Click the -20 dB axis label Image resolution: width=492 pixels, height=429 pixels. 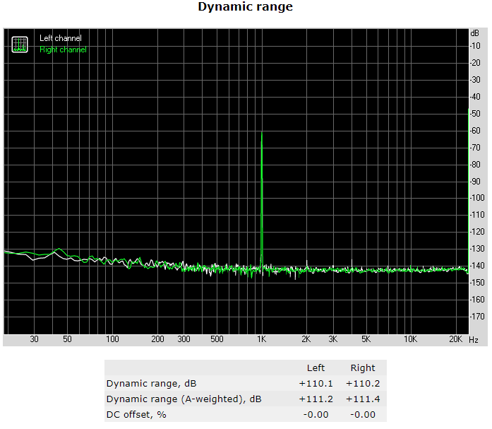point(475,63)
